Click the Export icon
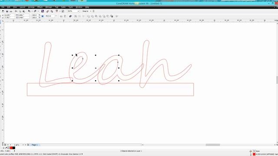The width and height of the screenshot is (278, 156). (52, 11)
